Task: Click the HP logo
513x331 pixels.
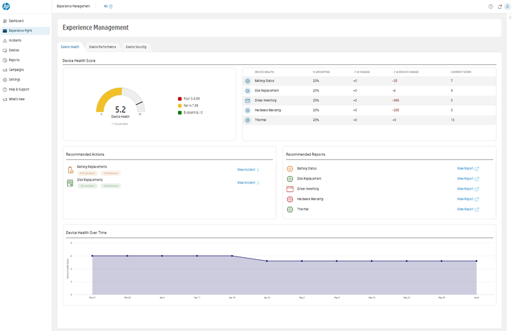Action: (6, 6)
